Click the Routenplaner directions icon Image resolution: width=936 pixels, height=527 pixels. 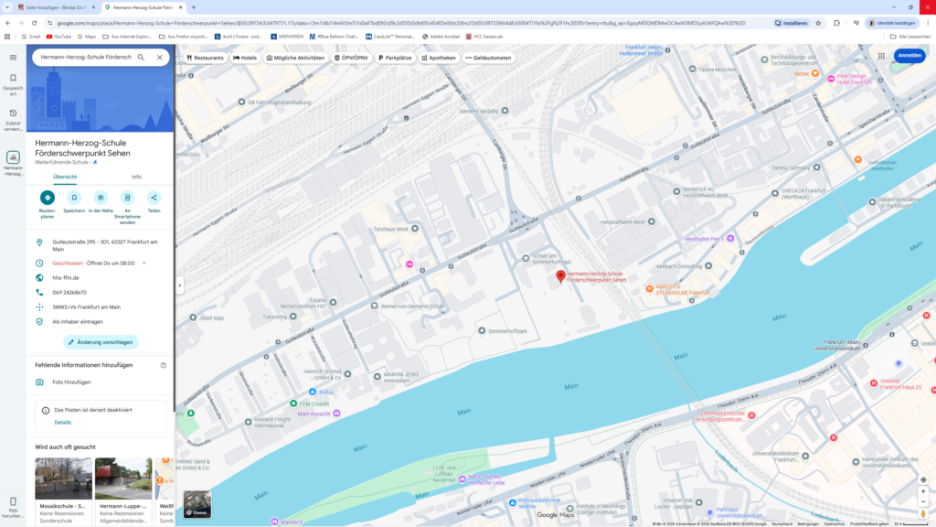48,198
